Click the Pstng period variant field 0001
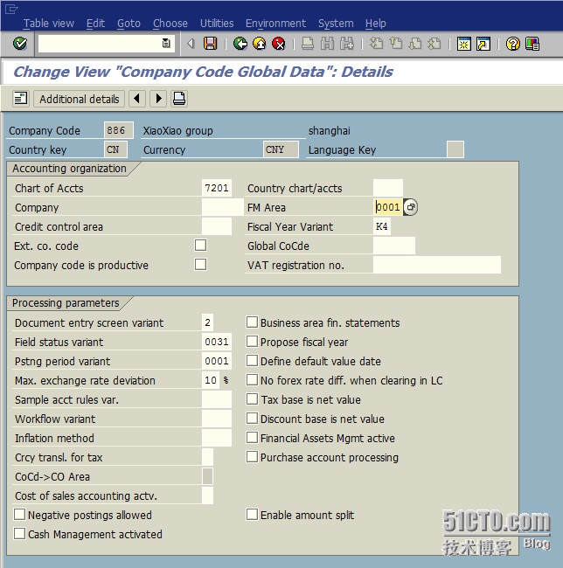 (216, 361)
